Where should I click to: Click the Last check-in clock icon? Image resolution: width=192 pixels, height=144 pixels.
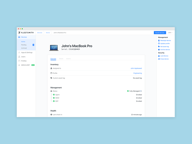click(x=51, y=115)
